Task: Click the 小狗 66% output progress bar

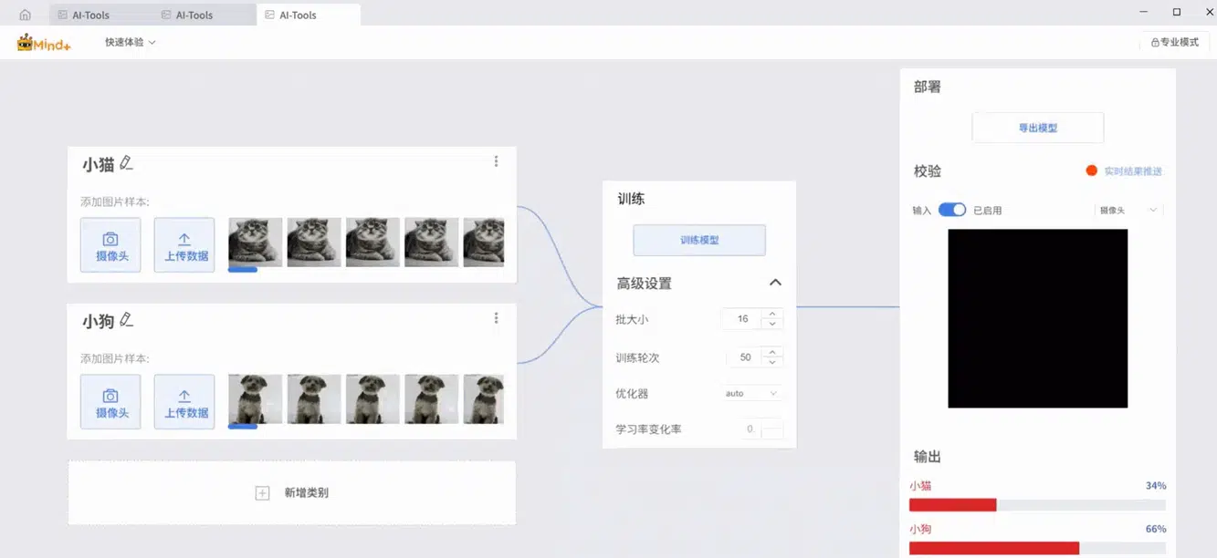Action: click(1037, 548)
